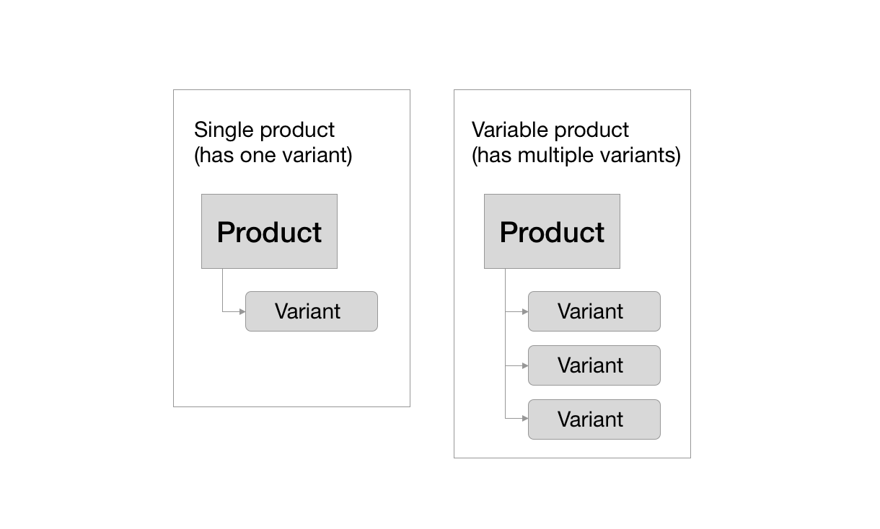
Task: Click the Product box under Single product
Action: pyautogui.click(x=269, y=231)
